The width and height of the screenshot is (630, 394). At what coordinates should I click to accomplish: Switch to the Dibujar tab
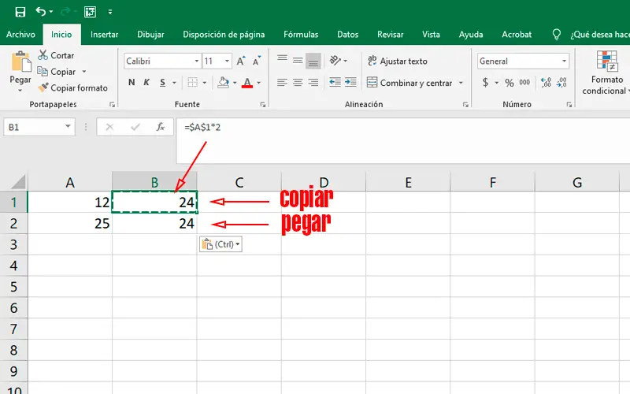click(x=150, y=35)
